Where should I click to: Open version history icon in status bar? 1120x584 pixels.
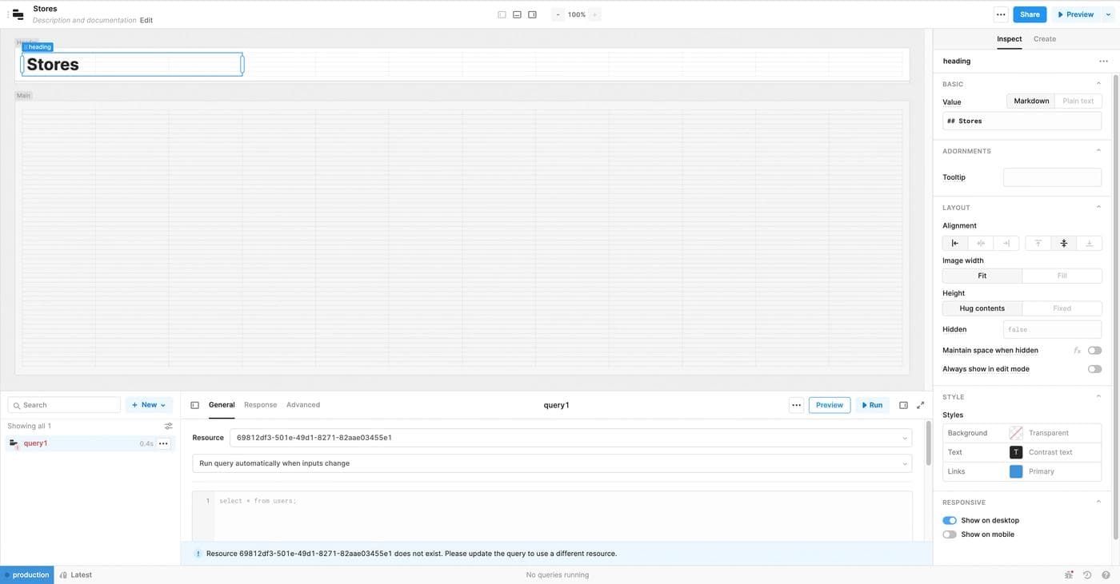coord(1087,574)
